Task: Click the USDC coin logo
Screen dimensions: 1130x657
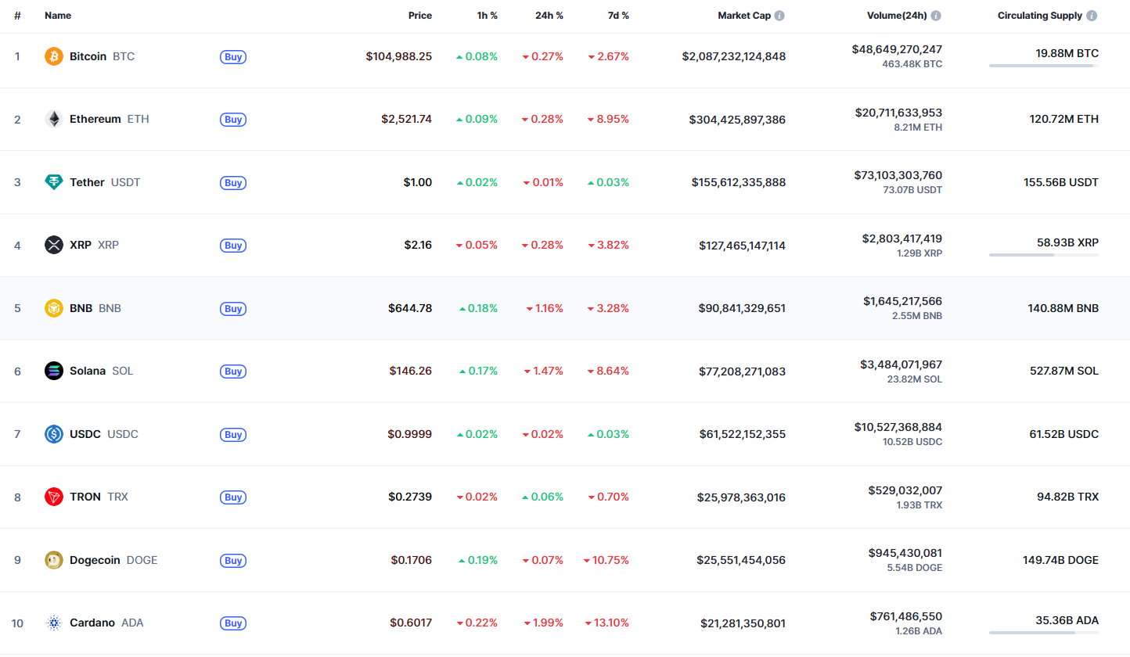Action: [54, 434]
